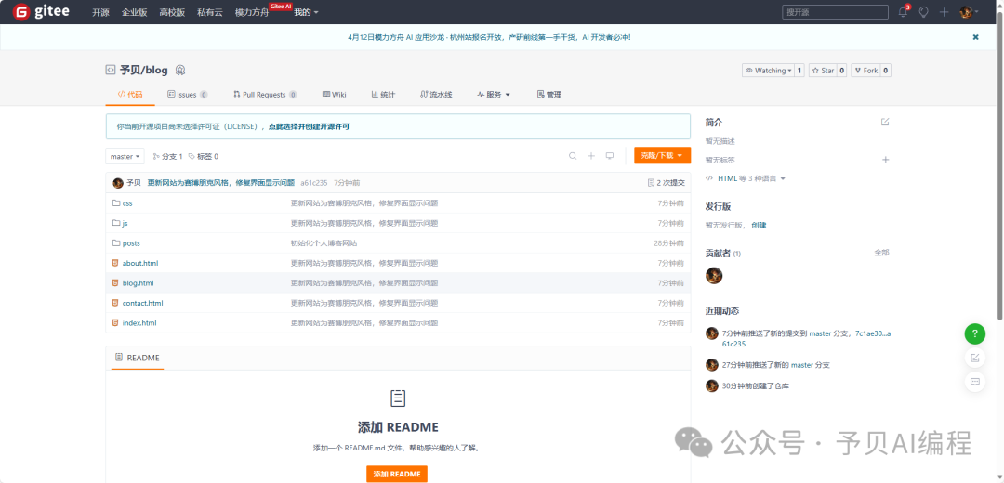The width and height of the screenshot is (1004, 483).
Task: Click the Gitee logo in the header
Action: point(42,11)
